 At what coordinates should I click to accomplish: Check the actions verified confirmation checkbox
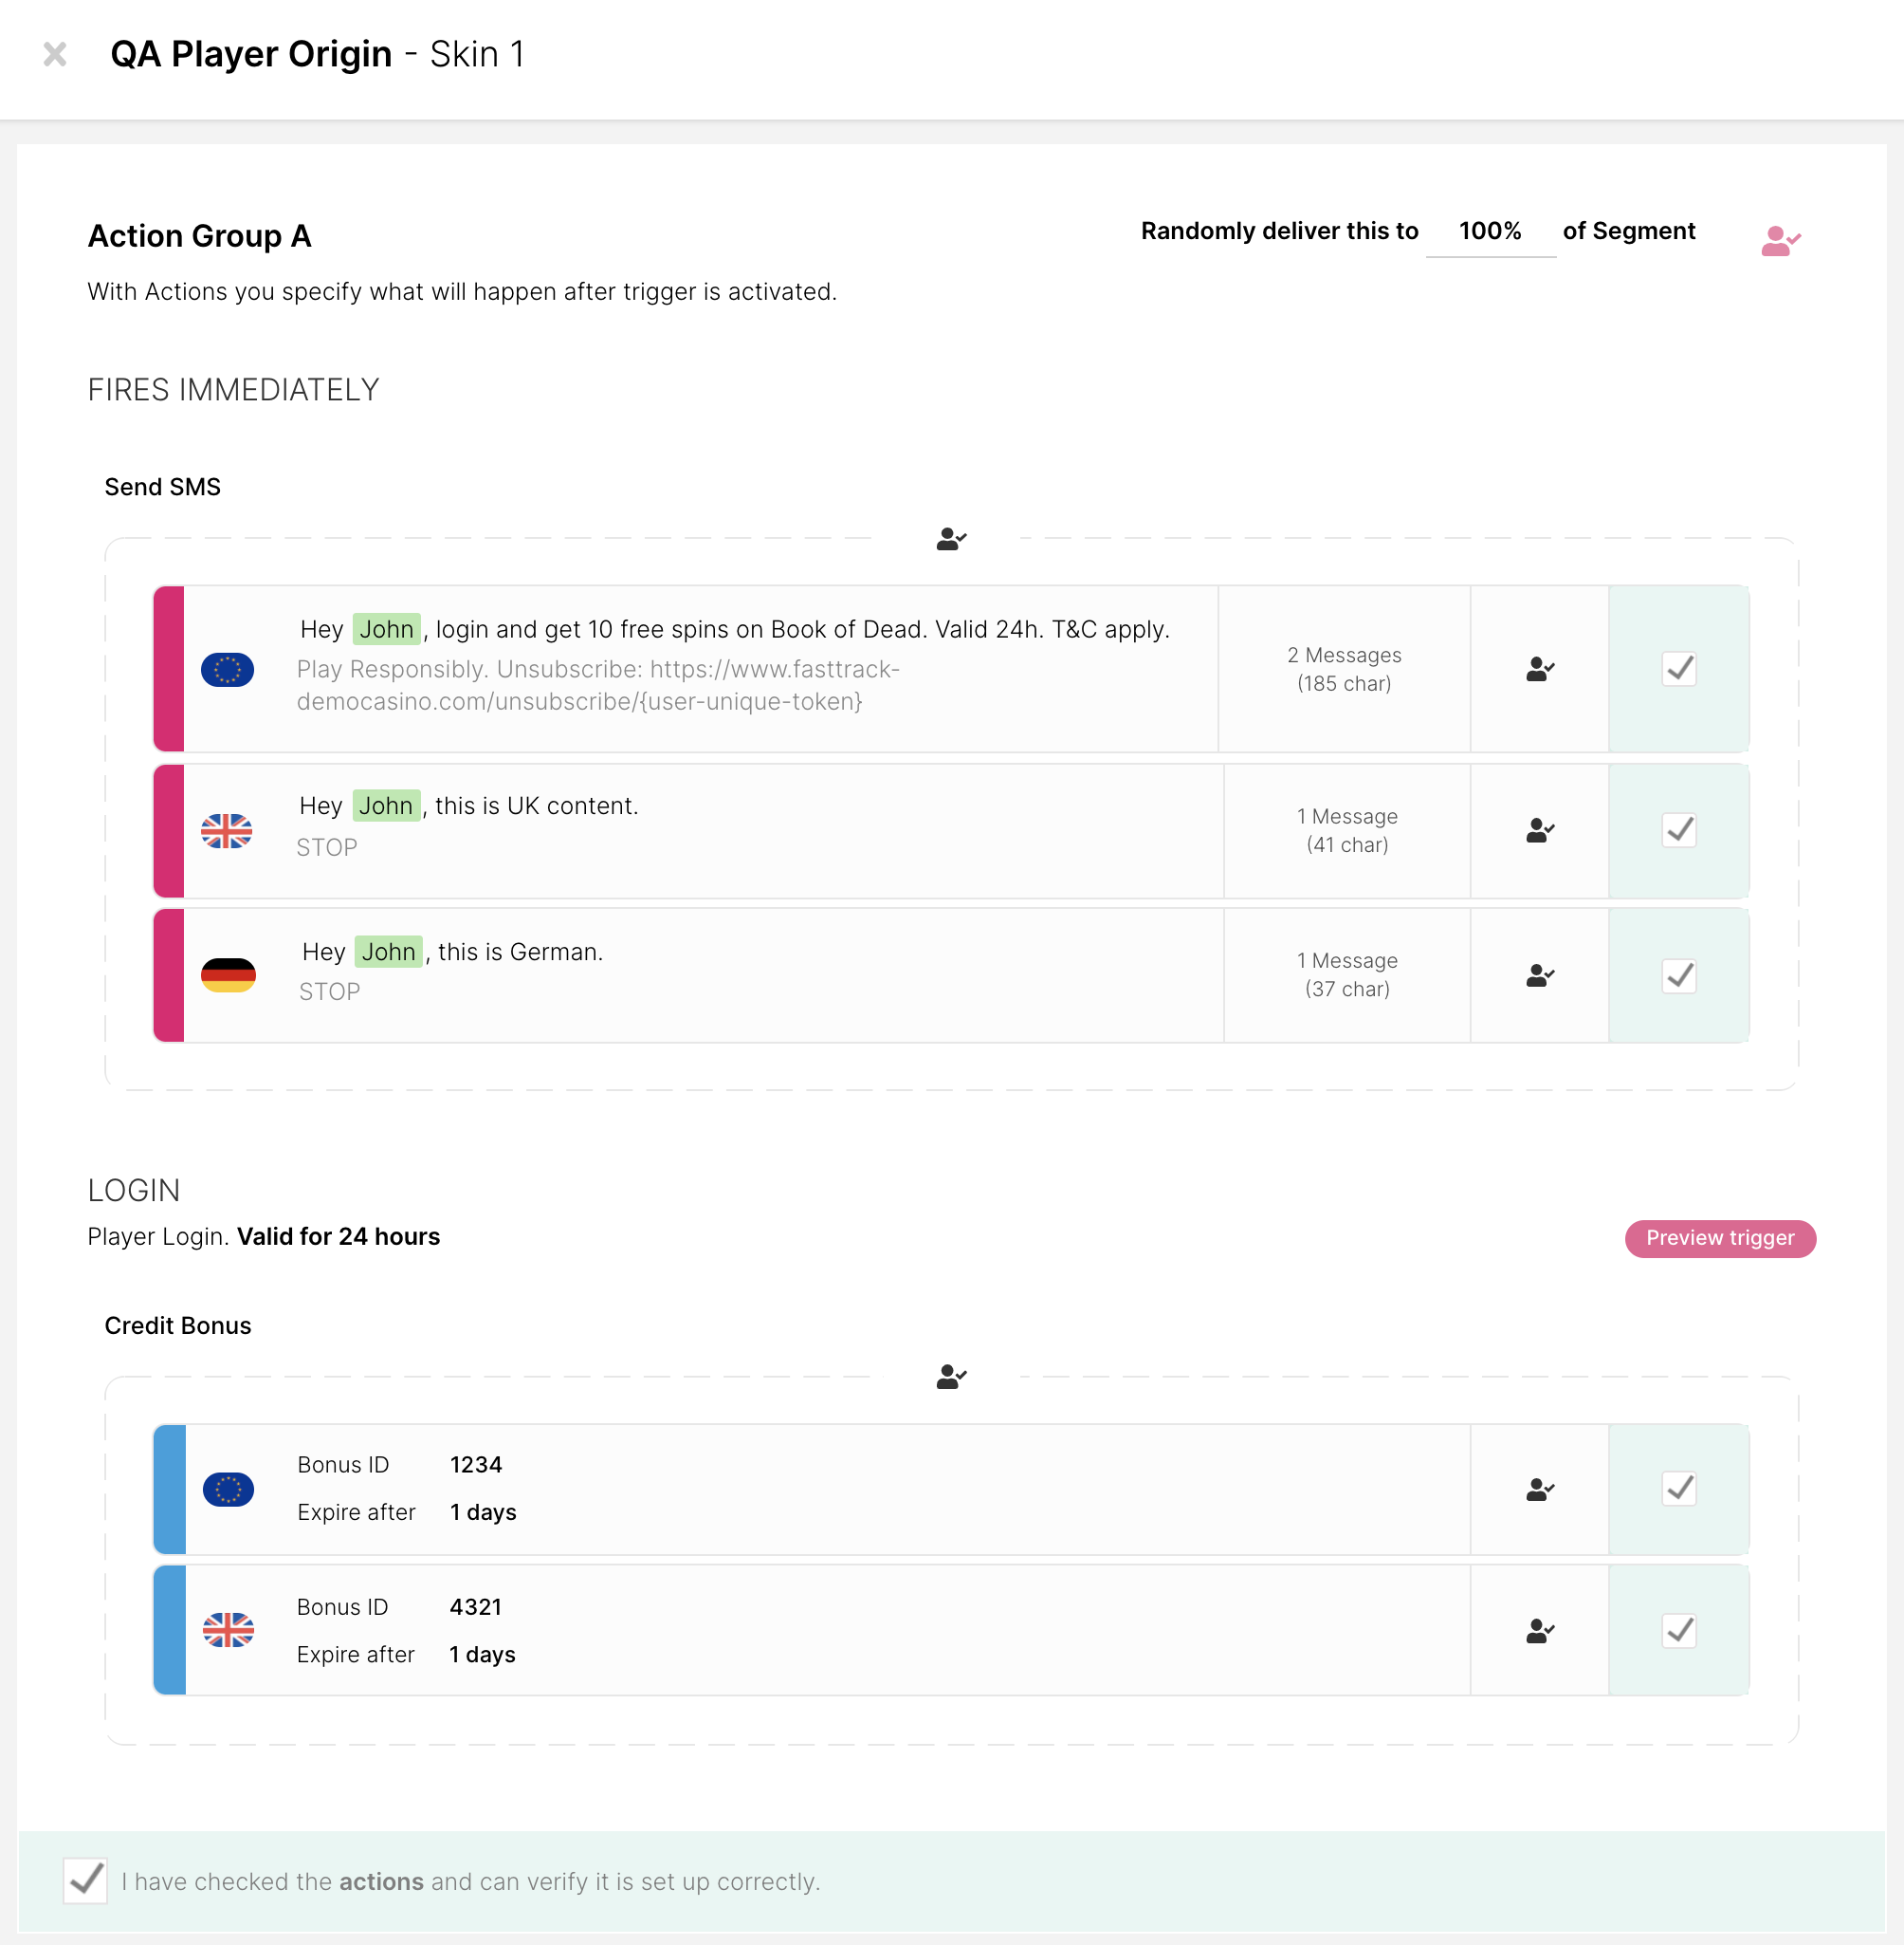[x=86, y=1881]
